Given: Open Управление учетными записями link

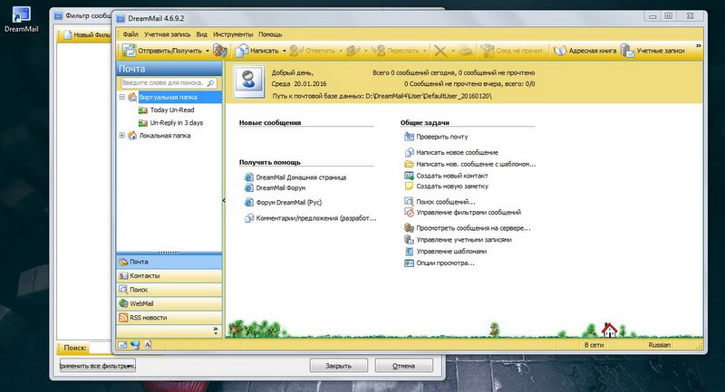Looking at the screenshot, I should coord(464,240).
